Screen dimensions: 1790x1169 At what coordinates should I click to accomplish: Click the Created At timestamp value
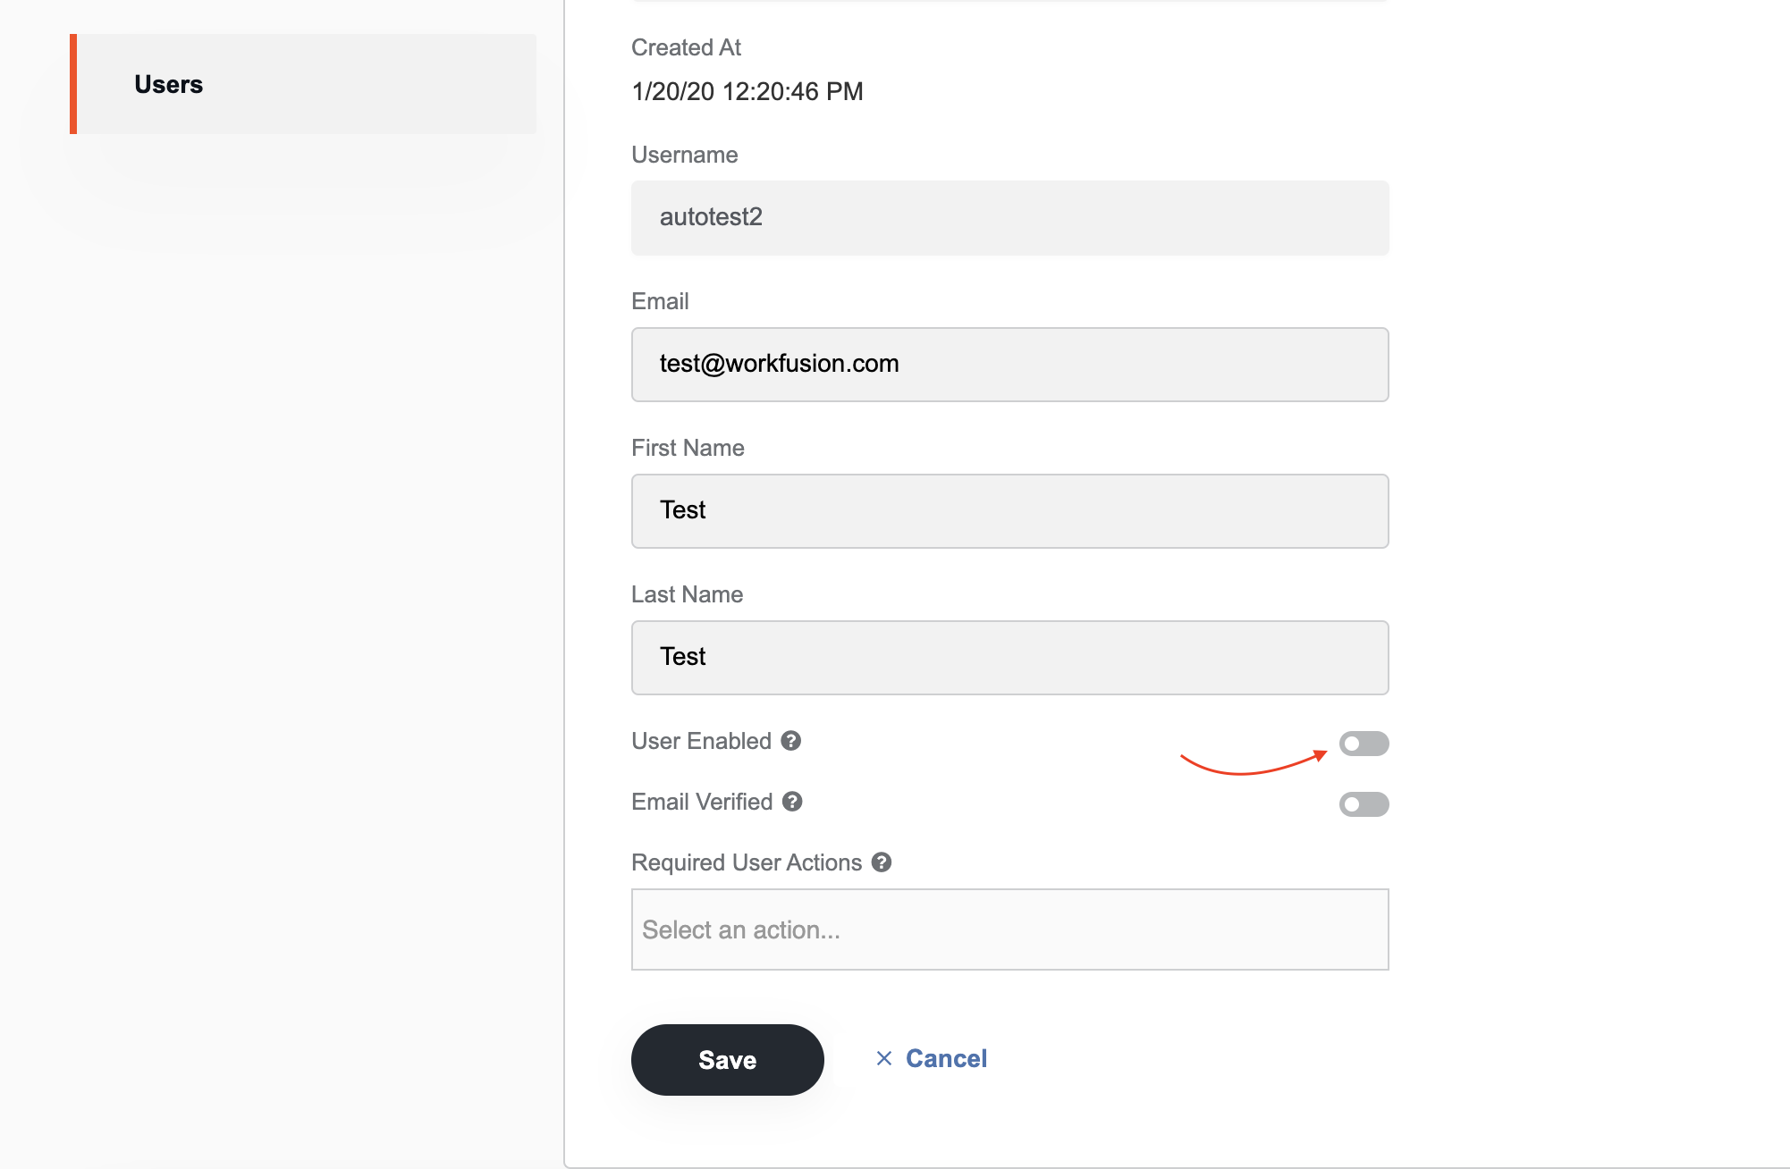[x=747, y=91]
